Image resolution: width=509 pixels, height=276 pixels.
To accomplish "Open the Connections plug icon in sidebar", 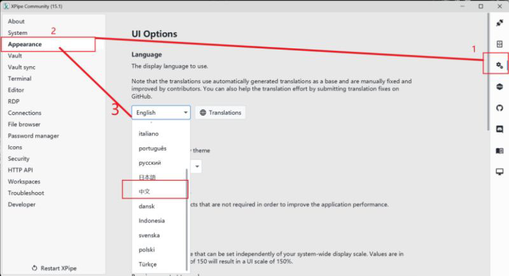I will 499,23.
